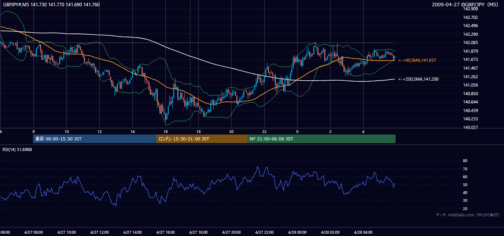The width and height of the screenshot is (504, 236).
Task: Click the hour label 22 under price chart
Action: [264, 131]
